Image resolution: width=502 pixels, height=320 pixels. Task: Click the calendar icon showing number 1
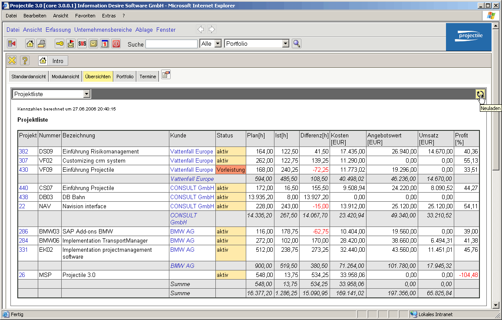(x=105, y=43)
